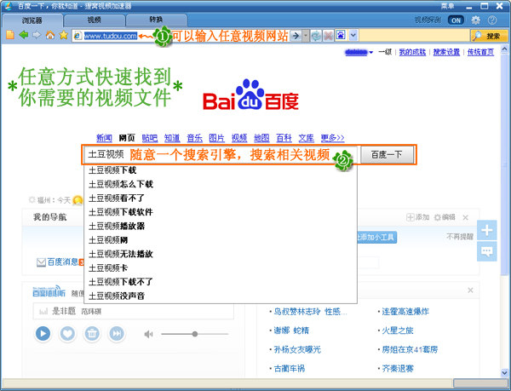Click address bar with www.tudou.com
The width and height of the screenshot is (511, 391).
pyautogui.click(x=111, y=36)
